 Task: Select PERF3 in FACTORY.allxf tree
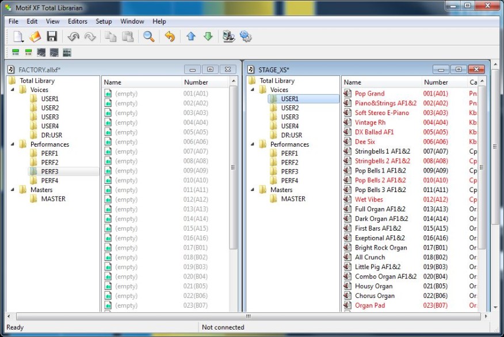click(x=49, y=171)
